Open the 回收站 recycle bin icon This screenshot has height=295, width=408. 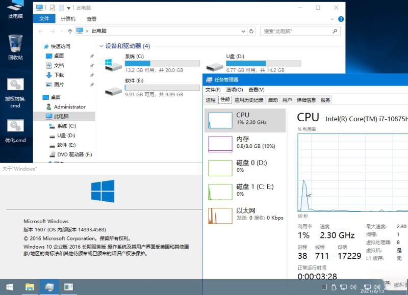coord(15,47)
